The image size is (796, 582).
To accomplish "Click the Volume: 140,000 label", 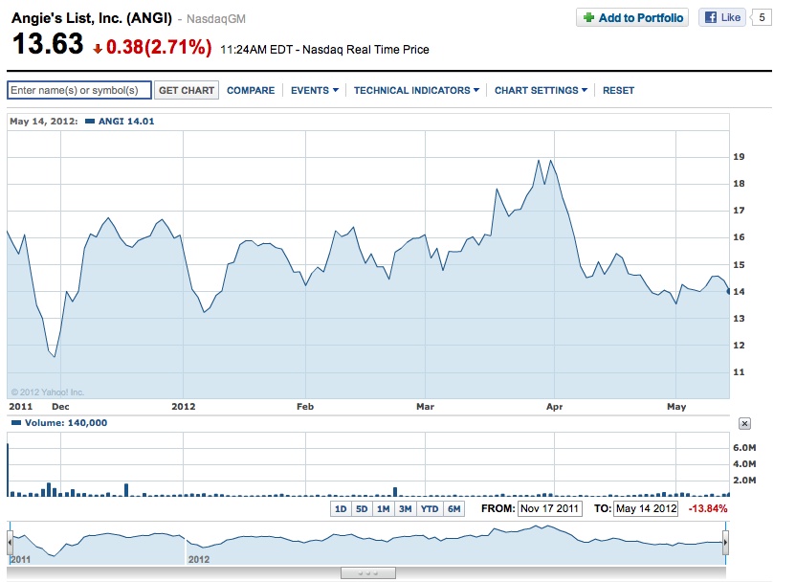I will (x=66, y=423).
